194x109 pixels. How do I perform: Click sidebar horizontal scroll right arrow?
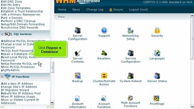[48, 107]
